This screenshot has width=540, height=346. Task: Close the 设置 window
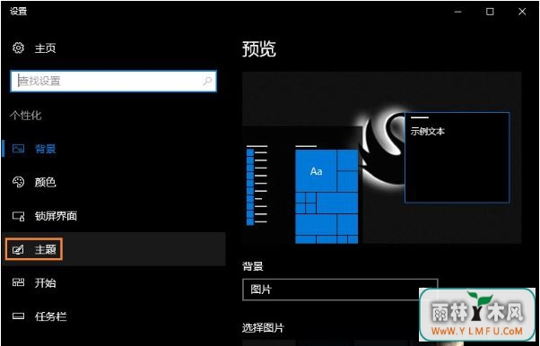click(522, 12)
